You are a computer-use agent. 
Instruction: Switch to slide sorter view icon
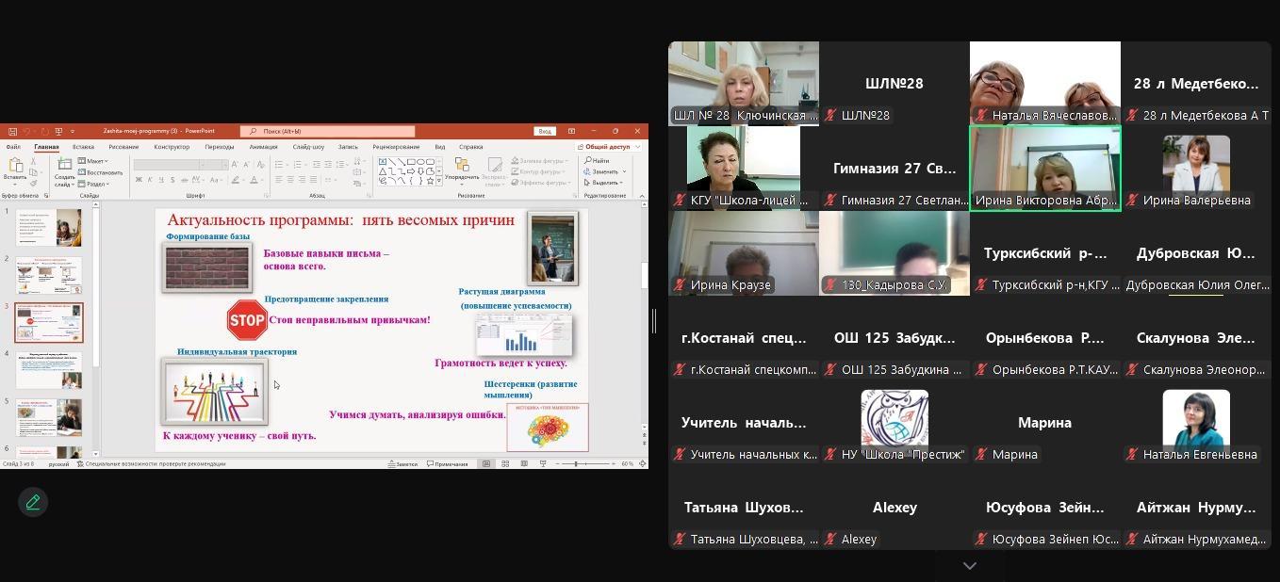coord(505,463)
